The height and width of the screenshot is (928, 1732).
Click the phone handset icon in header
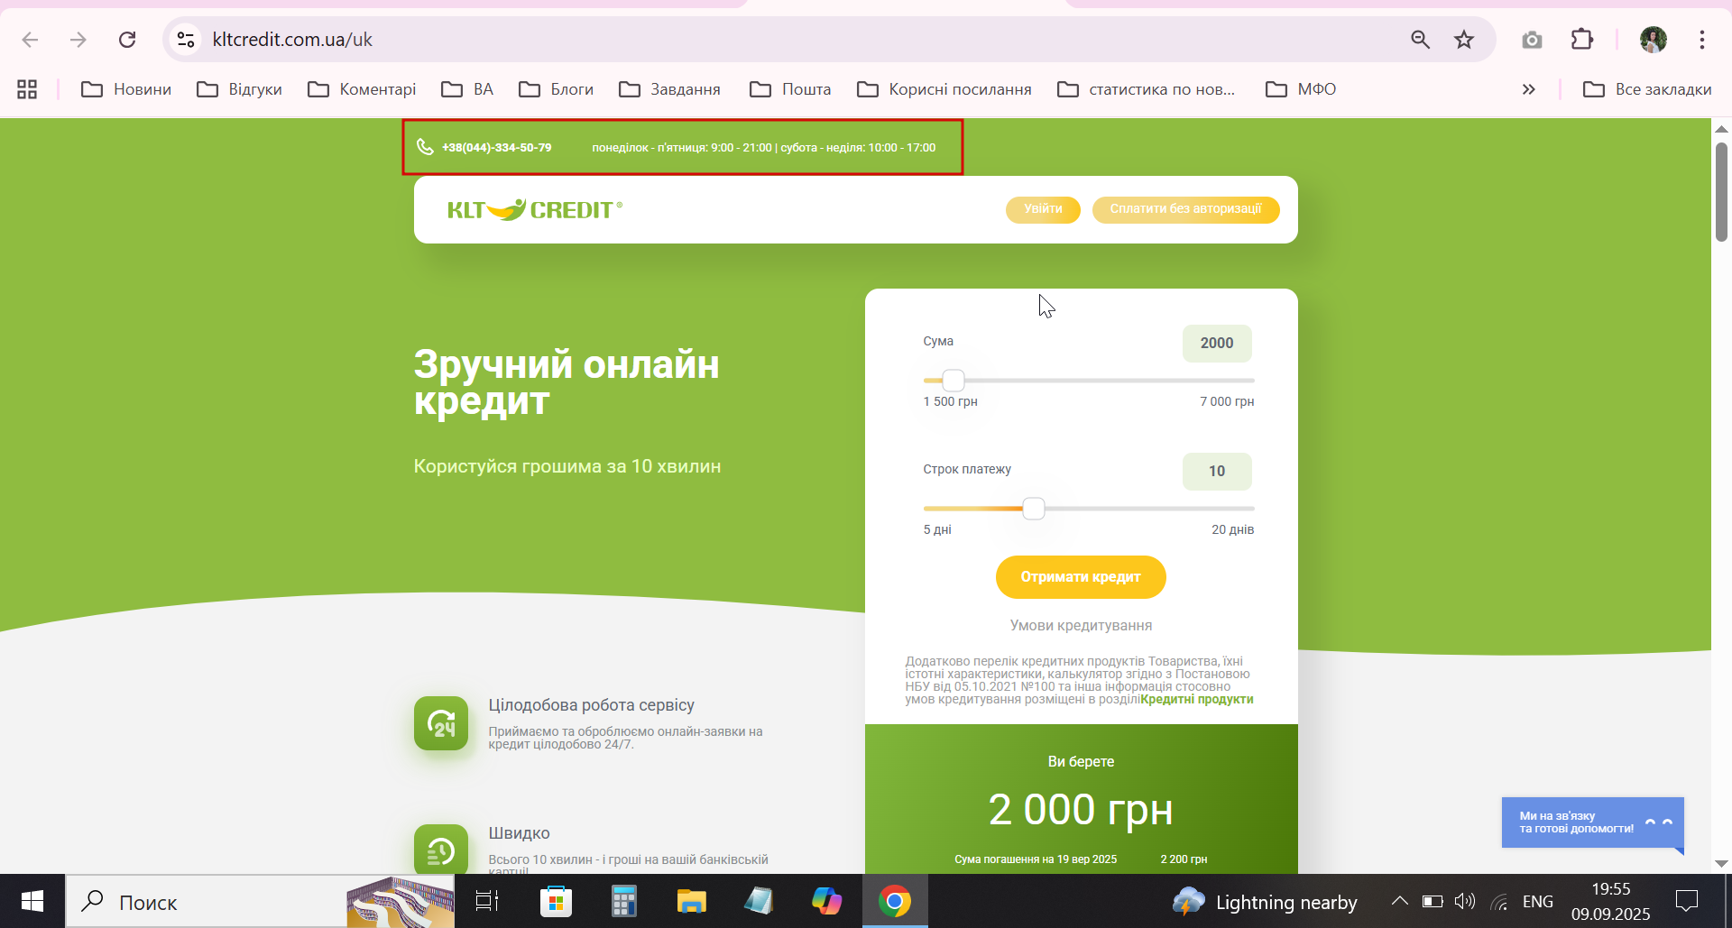tap(425, 147)
